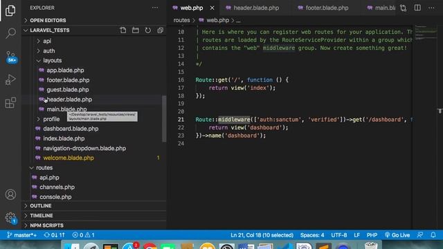Click the Open Changes icon in editor toolbar
Viewport: 443px width, 249px height.
click(403, 8)
